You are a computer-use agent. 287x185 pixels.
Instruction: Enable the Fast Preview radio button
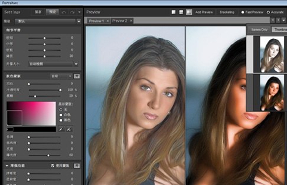(243, 12)
